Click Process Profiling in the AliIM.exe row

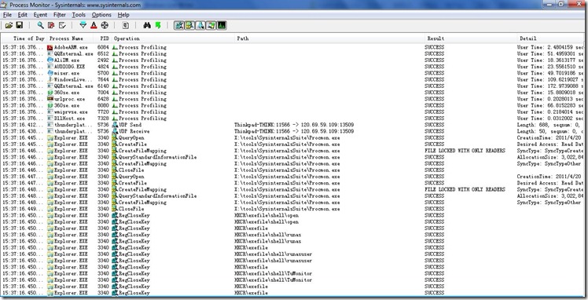(142, 60)
